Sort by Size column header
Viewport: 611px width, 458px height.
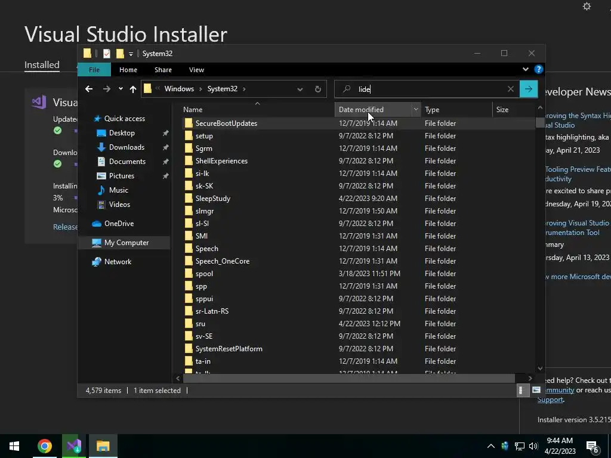pos(514,110)
